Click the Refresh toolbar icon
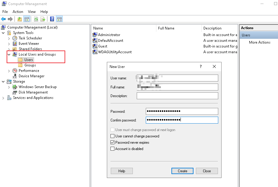Screen dimensions: 278x187 pyautogui.click(x=36, y=19)
